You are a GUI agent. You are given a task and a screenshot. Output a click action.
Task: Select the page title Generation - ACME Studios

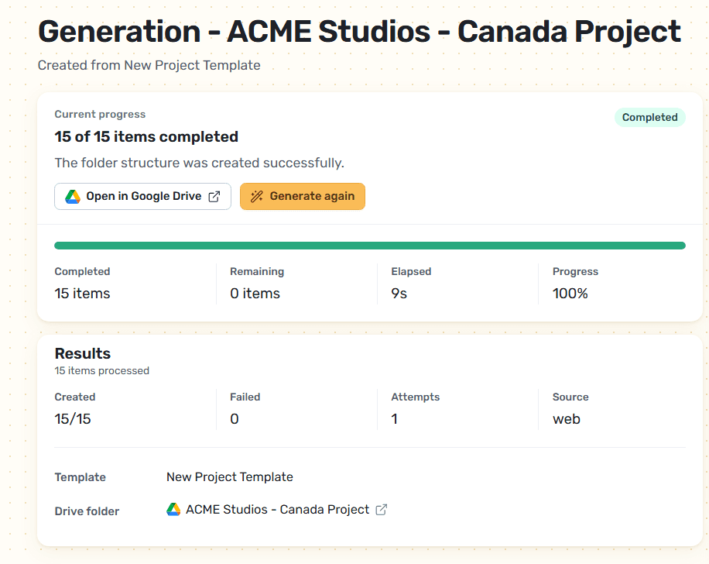359,32
